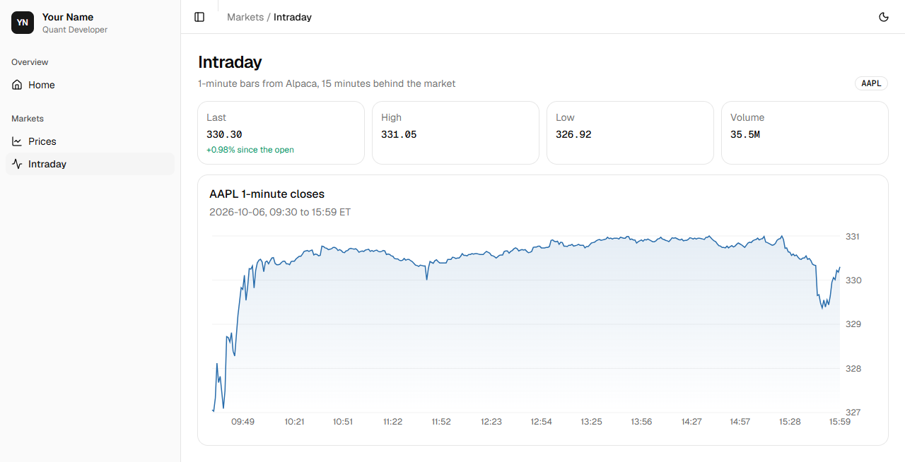Click the High card label
The height and width of the screenshot is (462, 905).
[391, 117]
